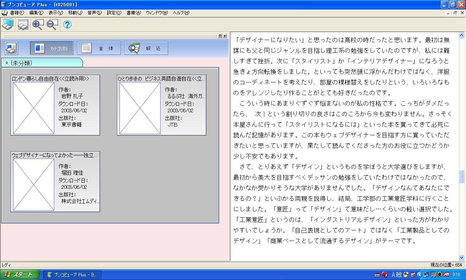Open the 絞込 filter button
Viewport: 466px width, 280px height.
[x=146, y=48]
